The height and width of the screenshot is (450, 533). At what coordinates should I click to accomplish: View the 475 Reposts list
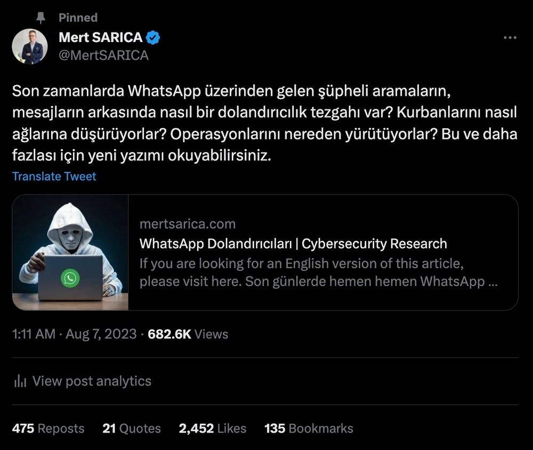49,428
